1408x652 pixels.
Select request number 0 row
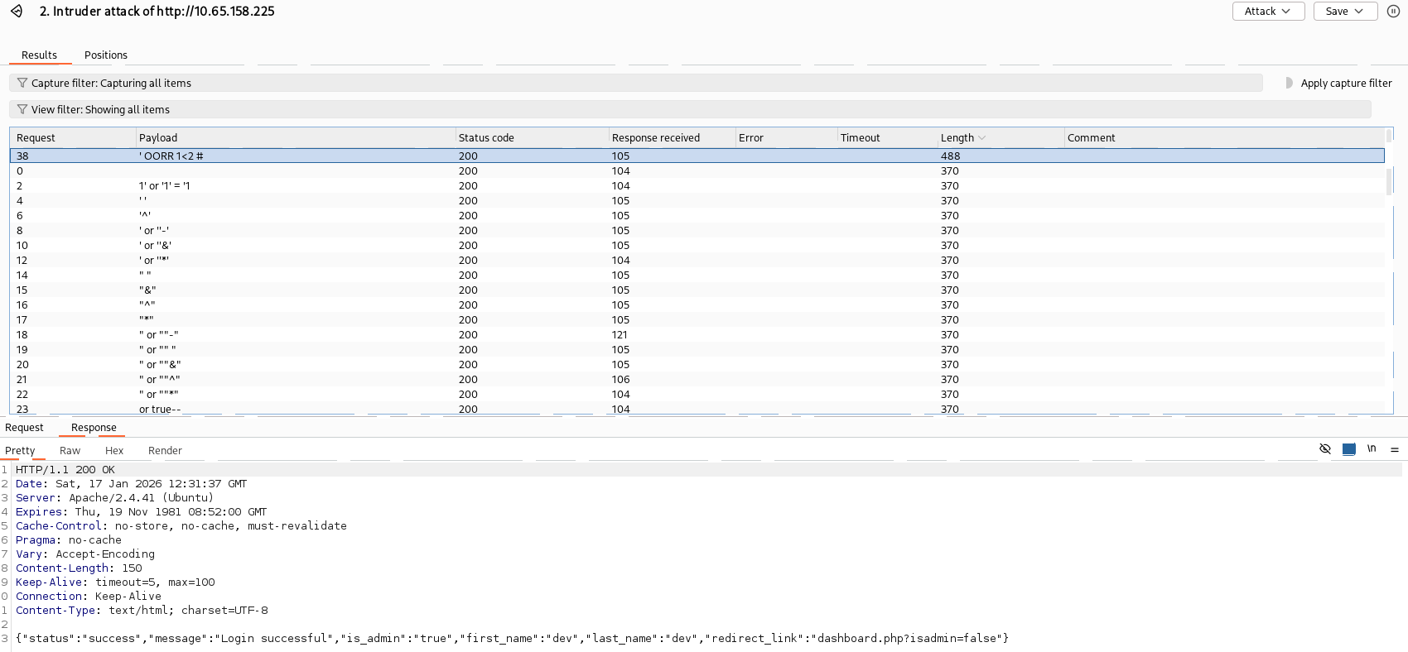click(697, 170)
